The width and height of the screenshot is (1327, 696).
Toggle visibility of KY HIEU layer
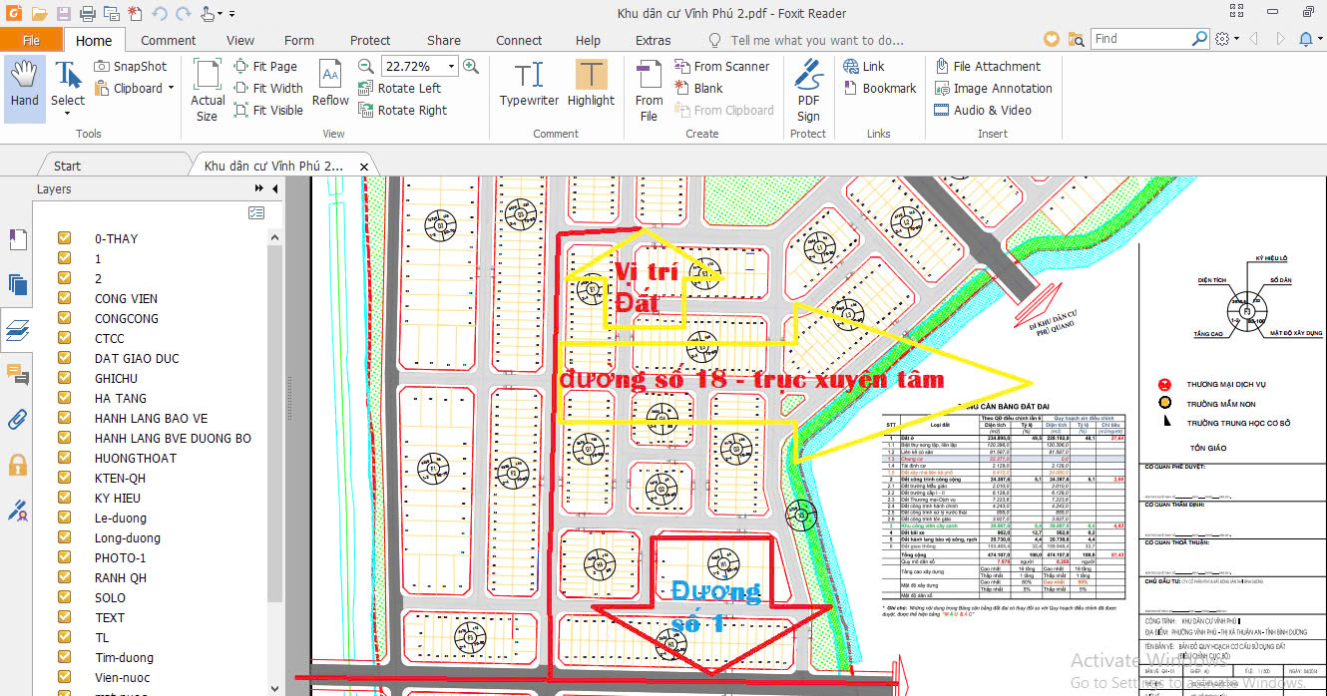pos(65,498)
